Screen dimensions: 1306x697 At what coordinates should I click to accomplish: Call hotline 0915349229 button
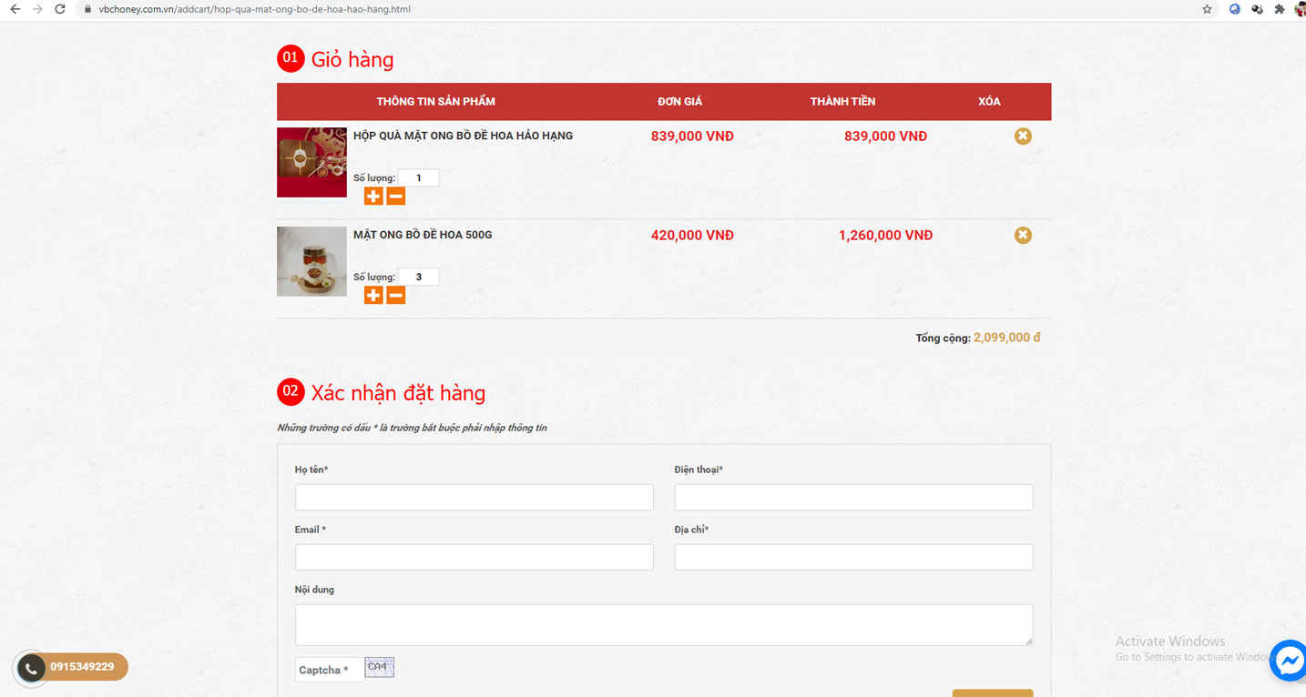pyautogui.click(x=82, y=667)
